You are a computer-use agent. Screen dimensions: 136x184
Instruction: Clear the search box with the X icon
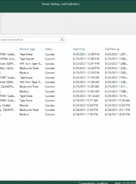click(62, 40)
